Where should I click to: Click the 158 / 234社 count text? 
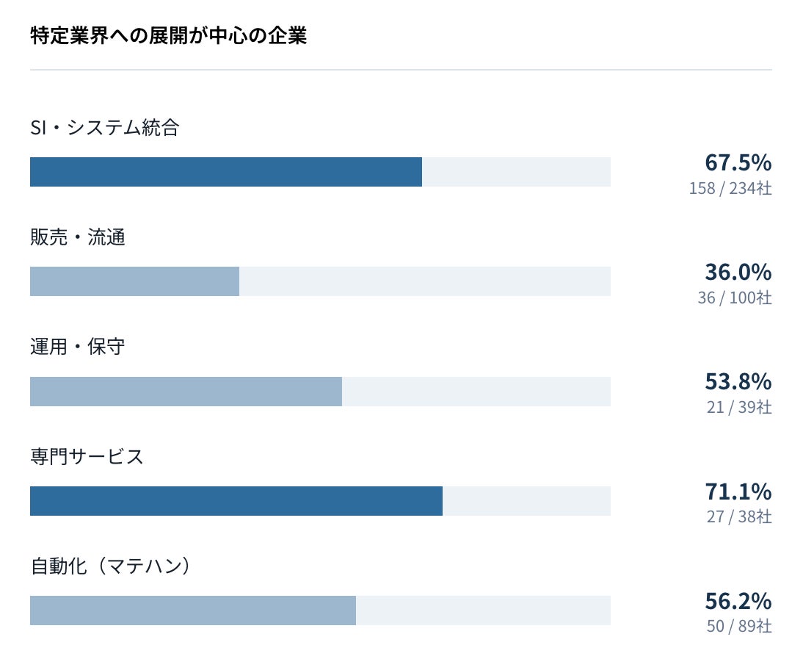pyautogui.click(x=730, y=188)
